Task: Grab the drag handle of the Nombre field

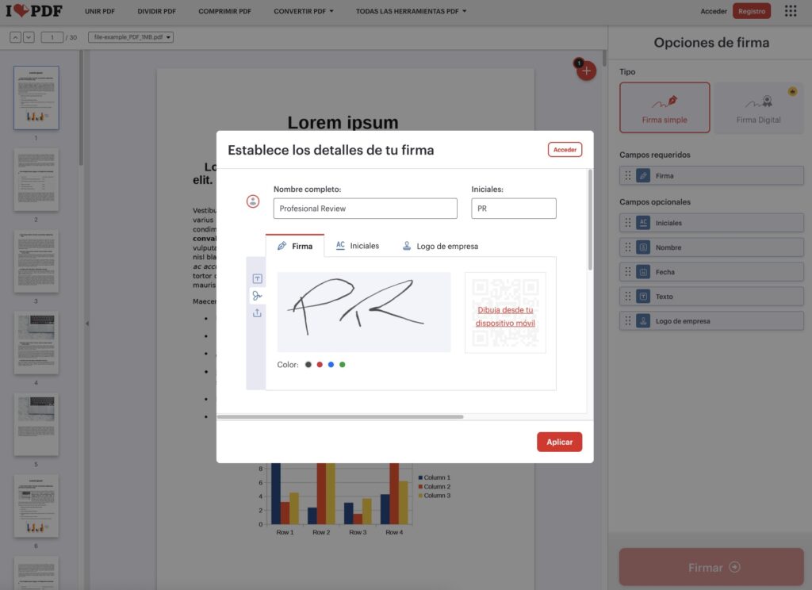Action: tap(628, 247)
